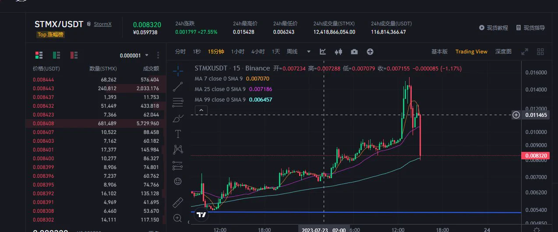Screen dimensions: 558x232
Task: Select the trend line drawing tool
Action: coord(178,87)
